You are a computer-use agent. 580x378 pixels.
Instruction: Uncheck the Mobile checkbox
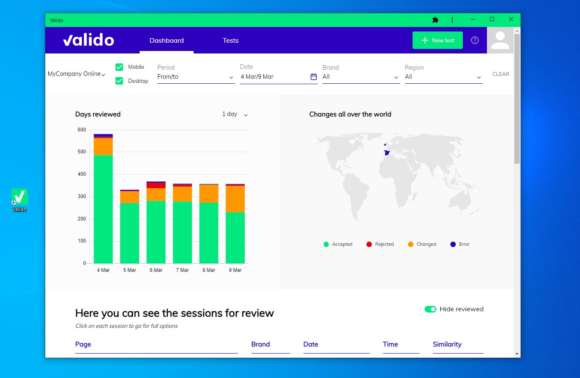pyautogui.click(x=119, y=67)
